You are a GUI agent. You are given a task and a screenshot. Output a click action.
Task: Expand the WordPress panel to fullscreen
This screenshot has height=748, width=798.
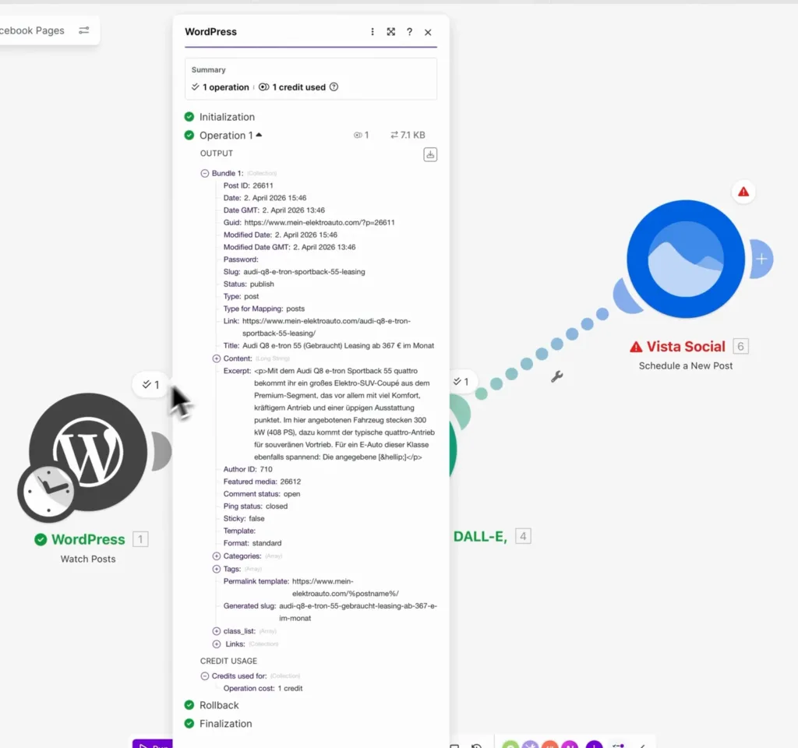391,31
